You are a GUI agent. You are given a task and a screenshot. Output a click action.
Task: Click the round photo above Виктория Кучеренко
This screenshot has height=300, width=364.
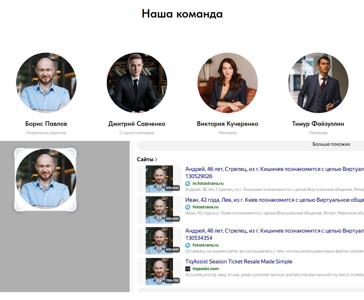coord(227,83)
